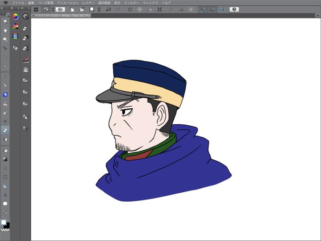Select the Balloon tool
Screen dimensions: 321x241
click(5, 204)
